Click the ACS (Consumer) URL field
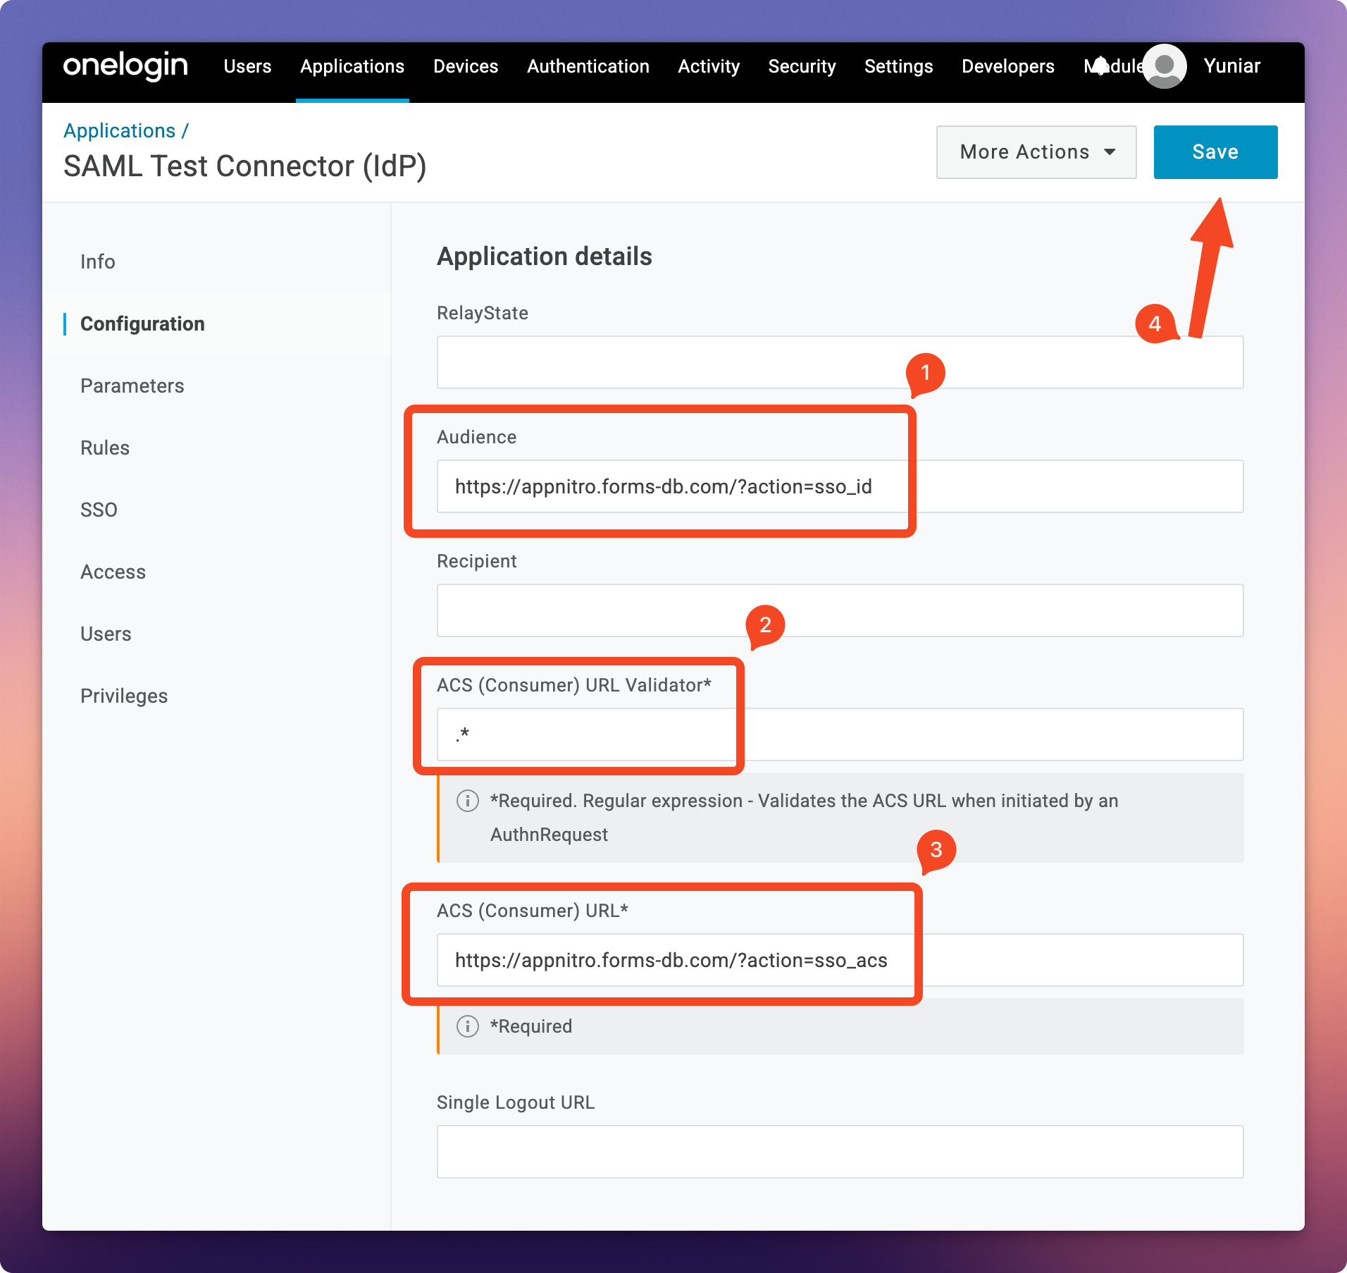1347x1273 pixels. [840, 960]
